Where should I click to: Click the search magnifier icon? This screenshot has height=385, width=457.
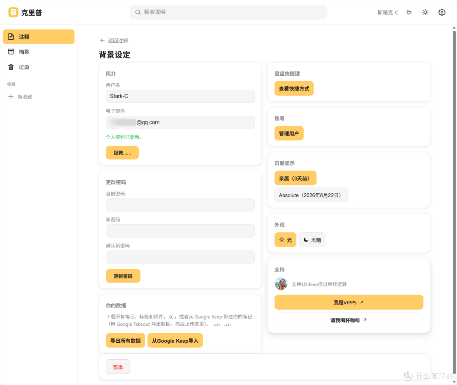(x=138, y=12)
